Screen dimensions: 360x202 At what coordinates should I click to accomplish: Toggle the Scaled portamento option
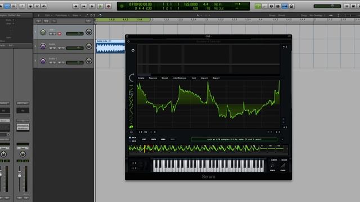[x=284, y=160]
